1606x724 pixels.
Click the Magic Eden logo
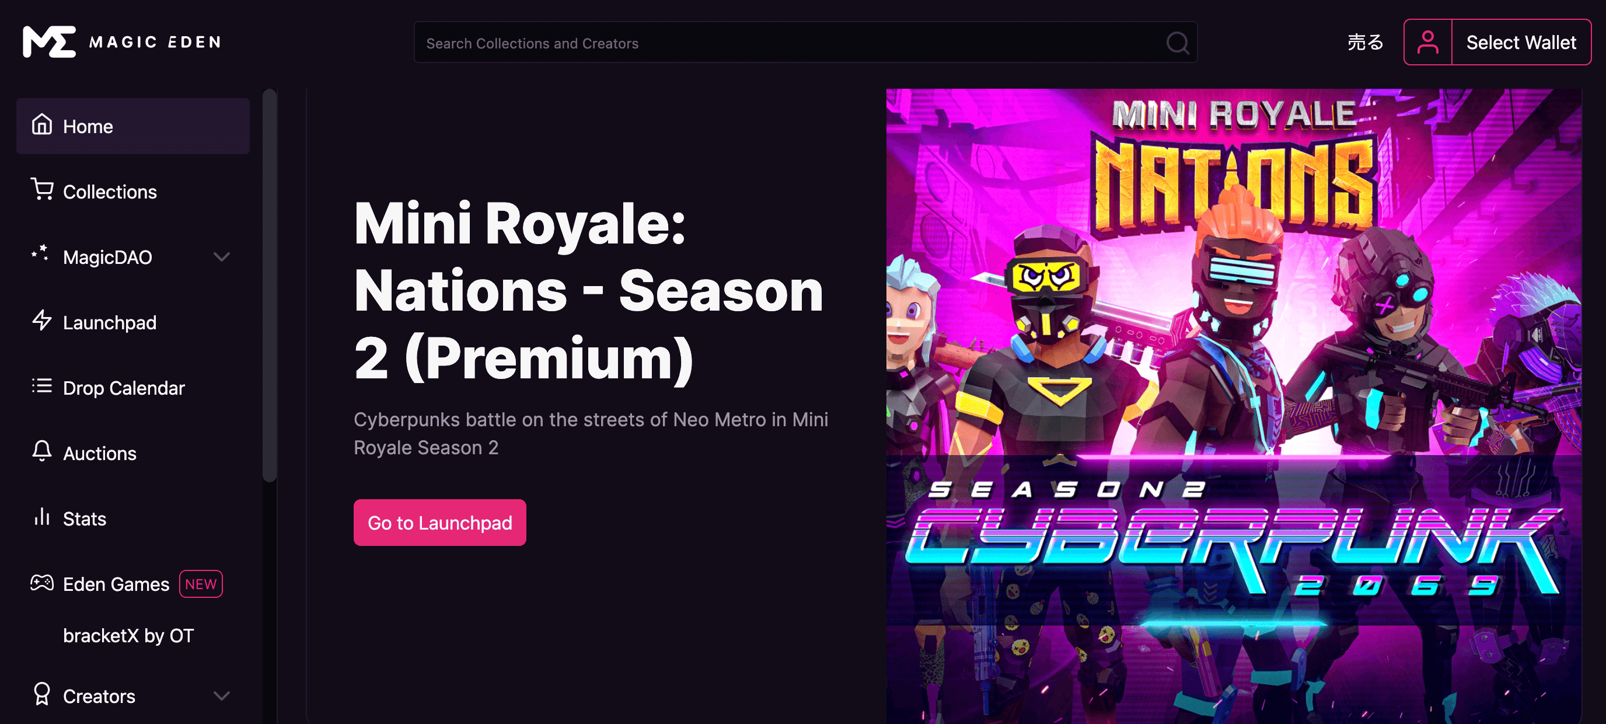[122, 42]
